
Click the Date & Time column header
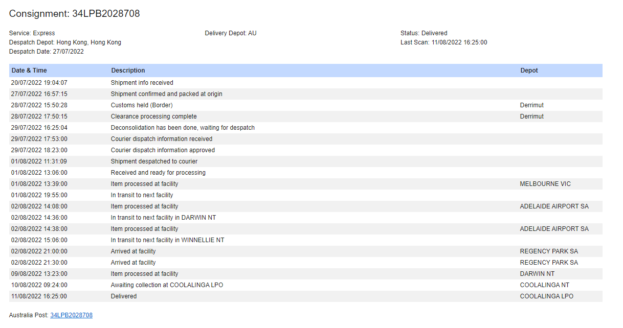click(29, 71)
